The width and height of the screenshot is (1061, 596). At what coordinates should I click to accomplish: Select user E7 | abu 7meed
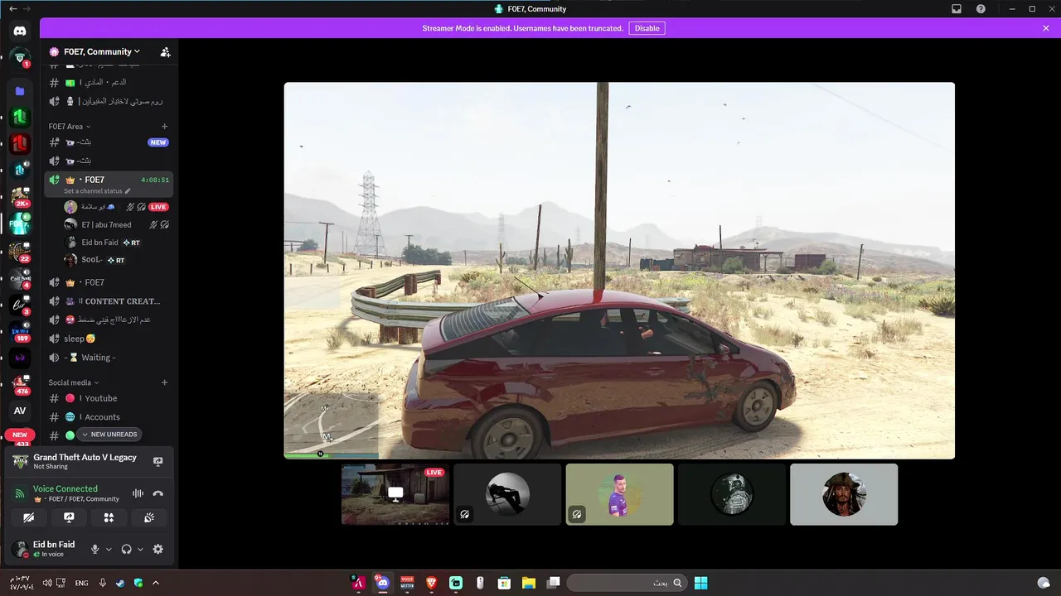coord(116,224)
